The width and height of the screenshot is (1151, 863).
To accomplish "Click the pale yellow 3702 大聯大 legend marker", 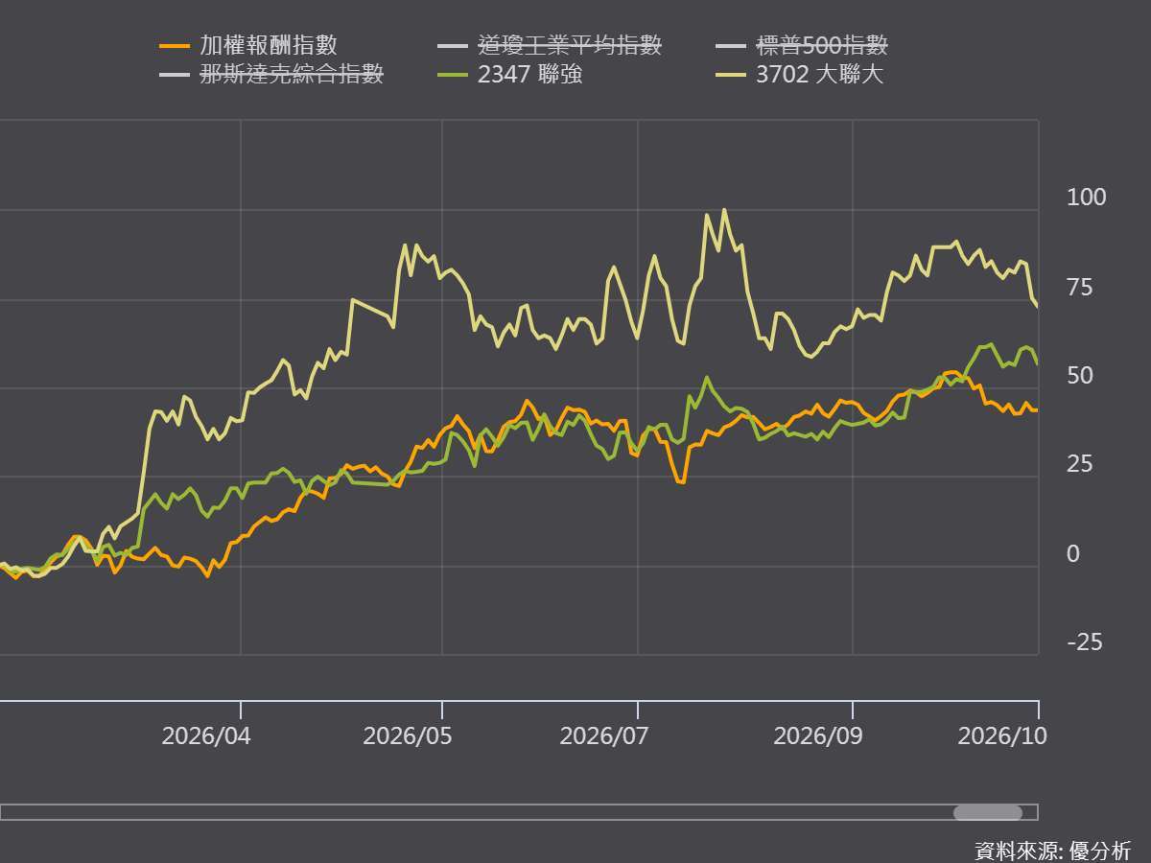I will point(731,74).
